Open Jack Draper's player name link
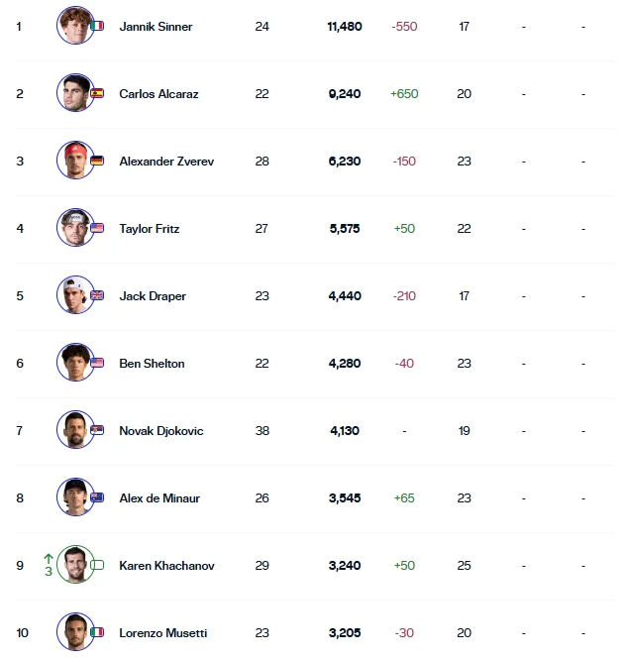 (153, 296)
